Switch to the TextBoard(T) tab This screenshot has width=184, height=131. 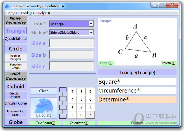coord(46,123)
